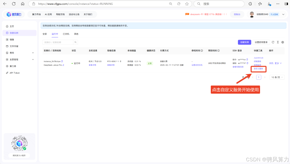
Task: Switch to the 其他 tab
Action: (76, 34)
